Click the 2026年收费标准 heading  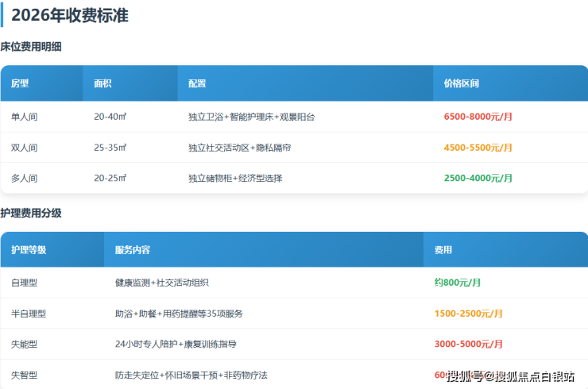tap(69, 15)
